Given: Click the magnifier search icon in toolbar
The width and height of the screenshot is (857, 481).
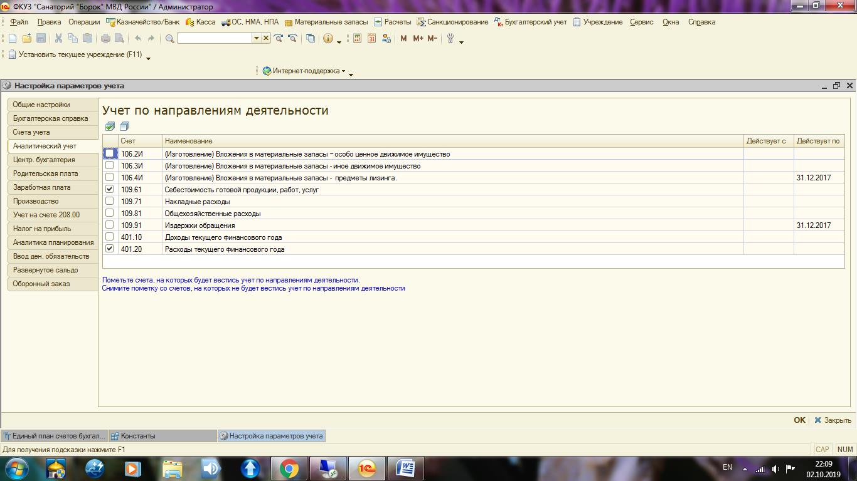Looking at the screenshot, I should (169, 38).
